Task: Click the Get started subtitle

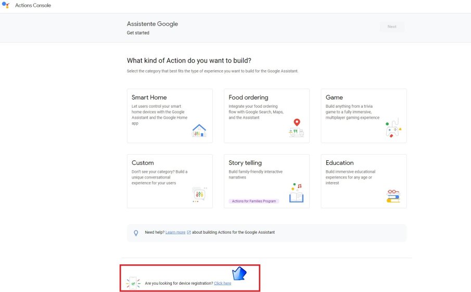Action: 138,33
